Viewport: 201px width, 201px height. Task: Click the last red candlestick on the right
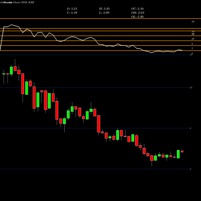(x=182, y=152)
